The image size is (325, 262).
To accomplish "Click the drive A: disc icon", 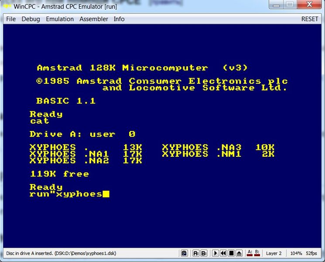I will coord(196,253).
